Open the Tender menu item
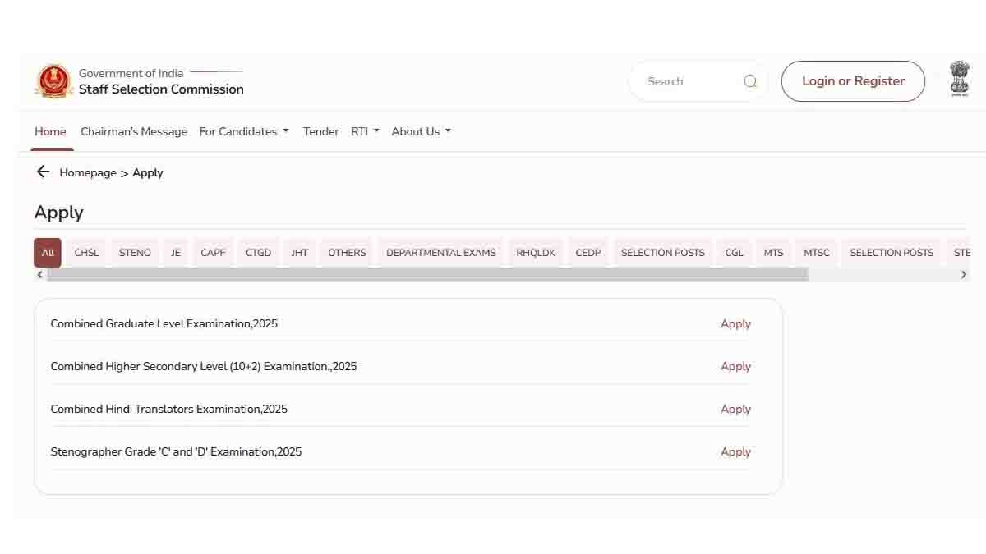 [321, 131]
